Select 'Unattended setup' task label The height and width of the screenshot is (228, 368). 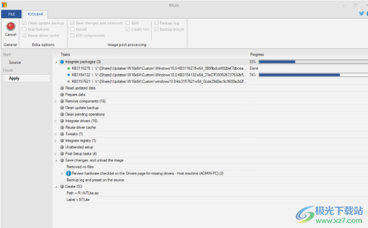click(79, 147)
